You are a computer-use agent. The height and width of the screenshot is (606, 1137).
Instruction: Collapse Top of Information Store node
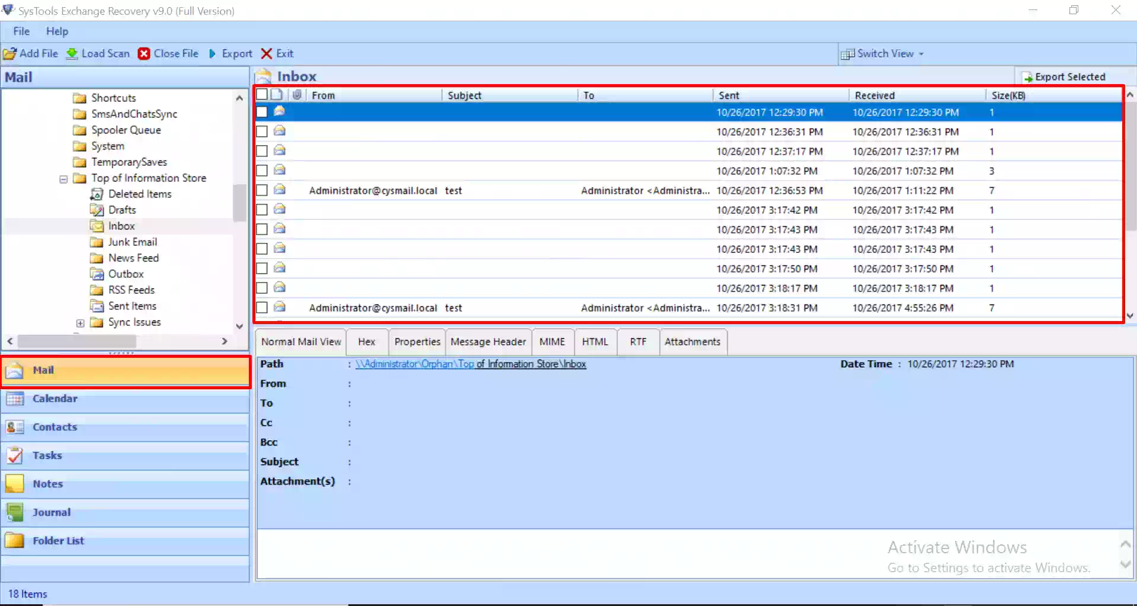coord(63,179)
